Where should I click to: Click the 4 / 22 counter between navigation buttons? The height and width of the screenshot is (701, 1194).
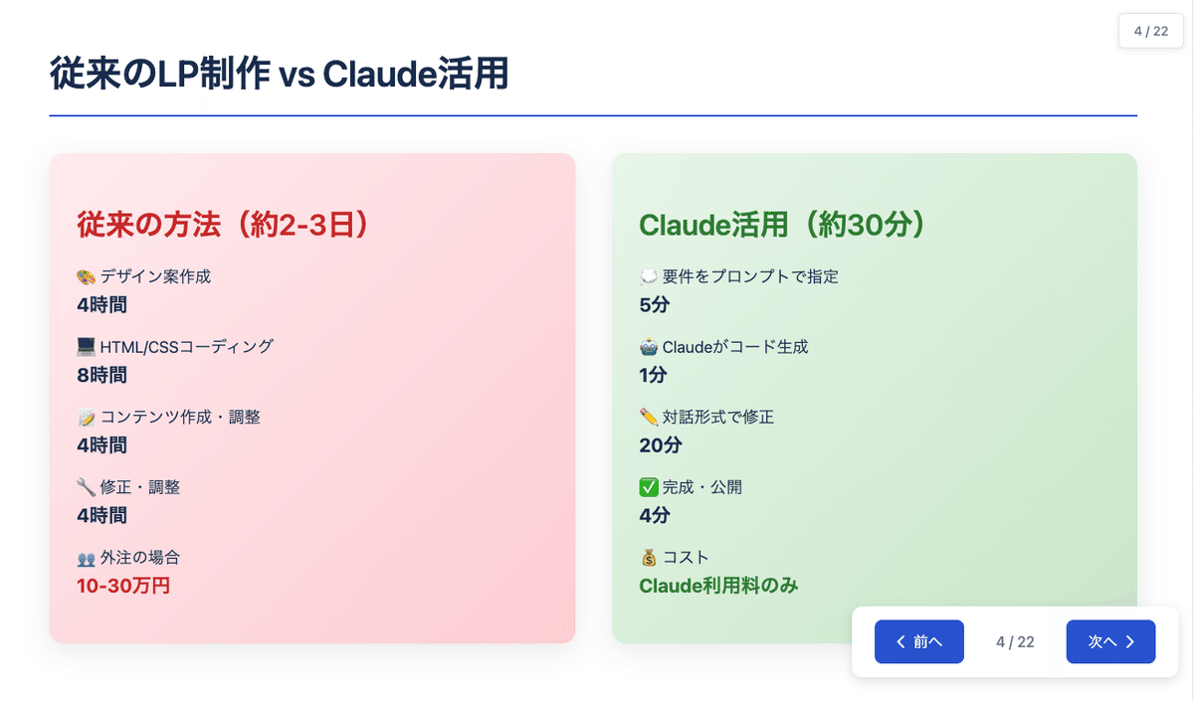[x=1015, y=642]
